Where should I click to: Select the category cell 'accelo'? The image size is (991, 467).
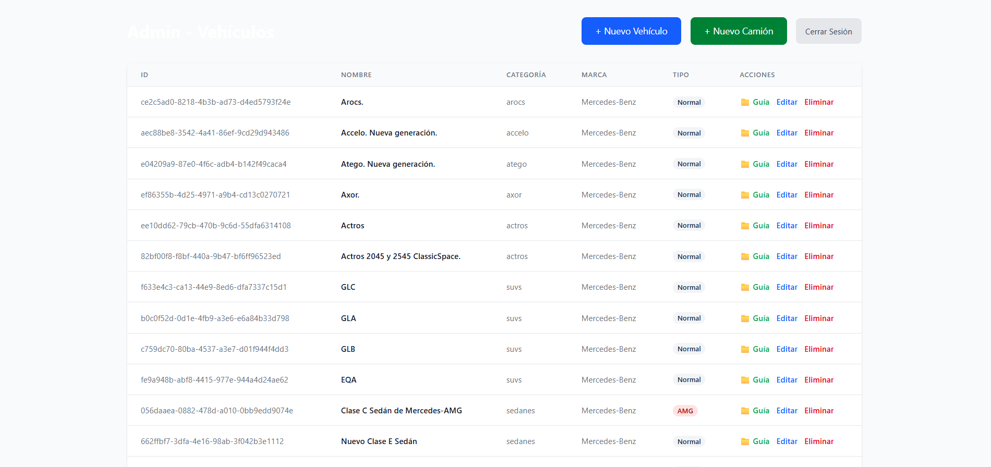[x=517, y=133]
